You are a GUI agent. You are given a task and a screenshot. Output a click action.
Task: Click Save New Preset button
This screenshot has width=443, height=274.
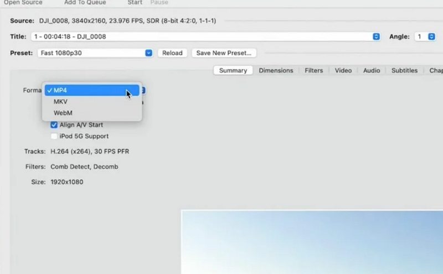click(224, 53)
